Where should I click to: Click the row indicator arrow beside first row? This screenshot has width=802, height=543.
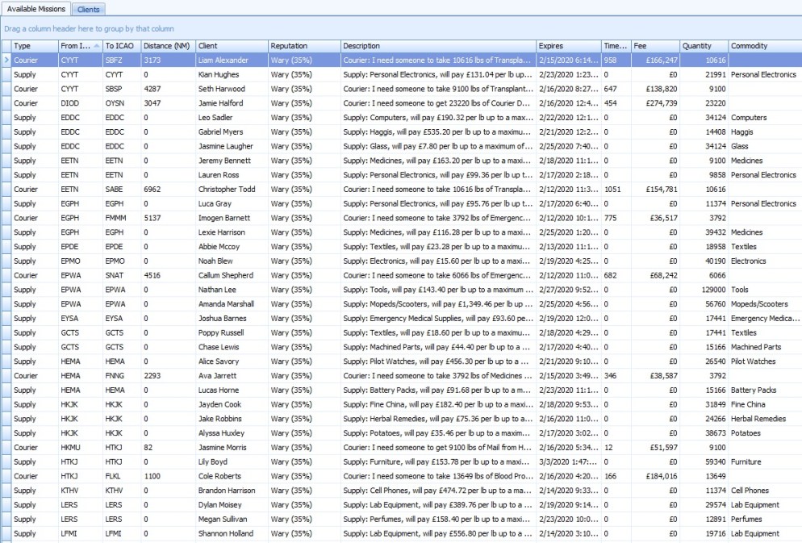tap(6, 60)
